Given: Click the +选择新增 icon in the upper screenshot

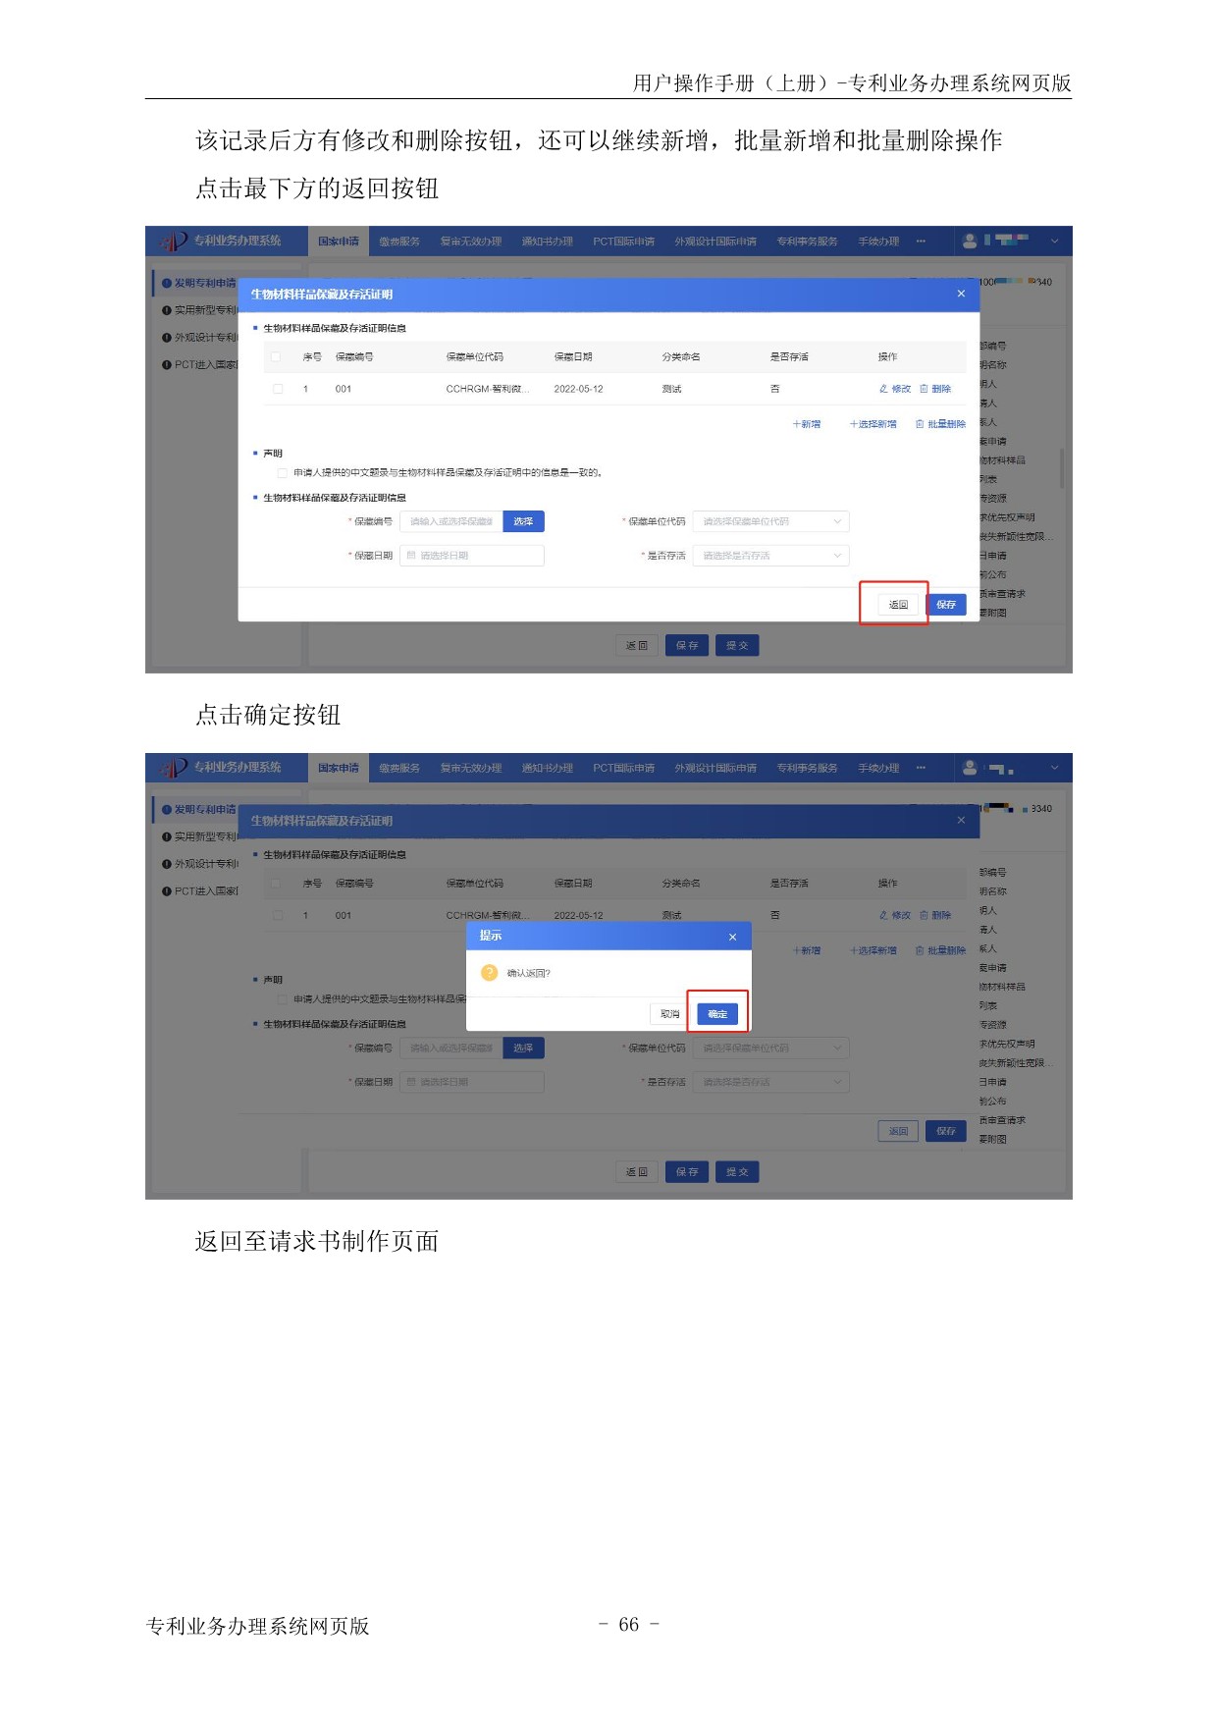Looking at the screenshot, I should coord(854,424).
